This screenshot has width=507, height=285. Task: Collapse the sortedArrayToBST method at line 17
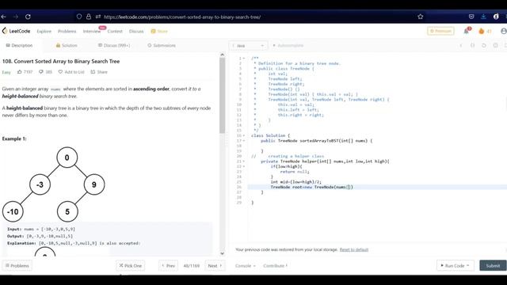click(244, 141)
